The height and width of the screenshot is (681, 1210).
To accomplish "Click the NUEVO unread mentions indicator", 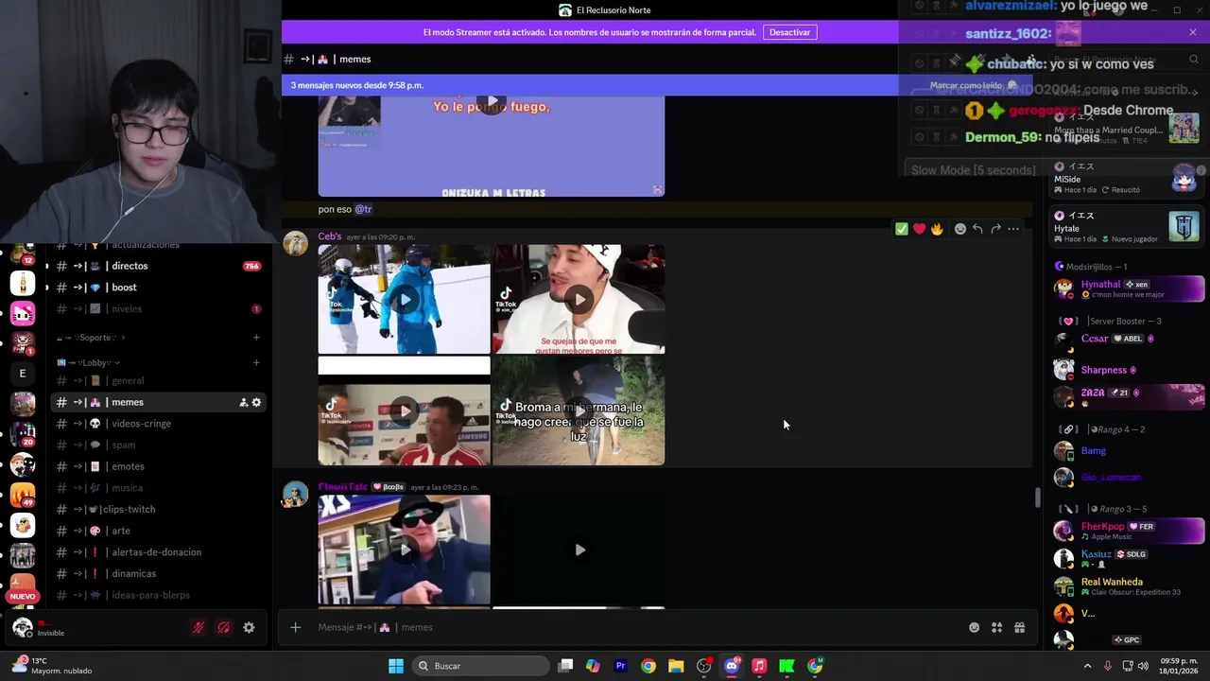I will pos(23,596).
